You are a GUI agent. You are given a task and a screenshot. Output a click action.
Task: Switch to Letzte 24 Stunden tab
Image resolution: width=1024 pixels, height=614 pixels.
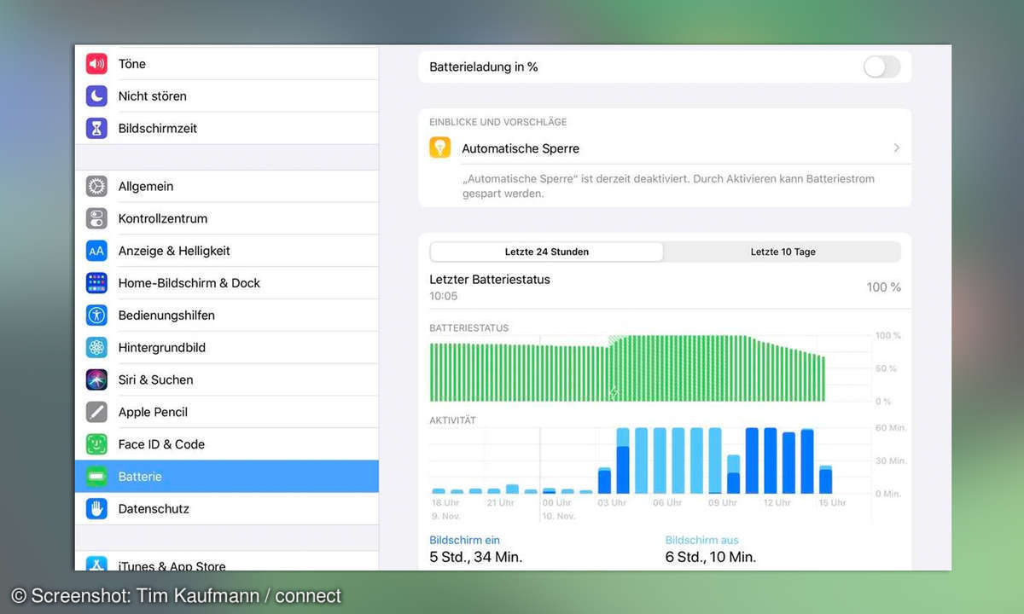coord(547,252)
